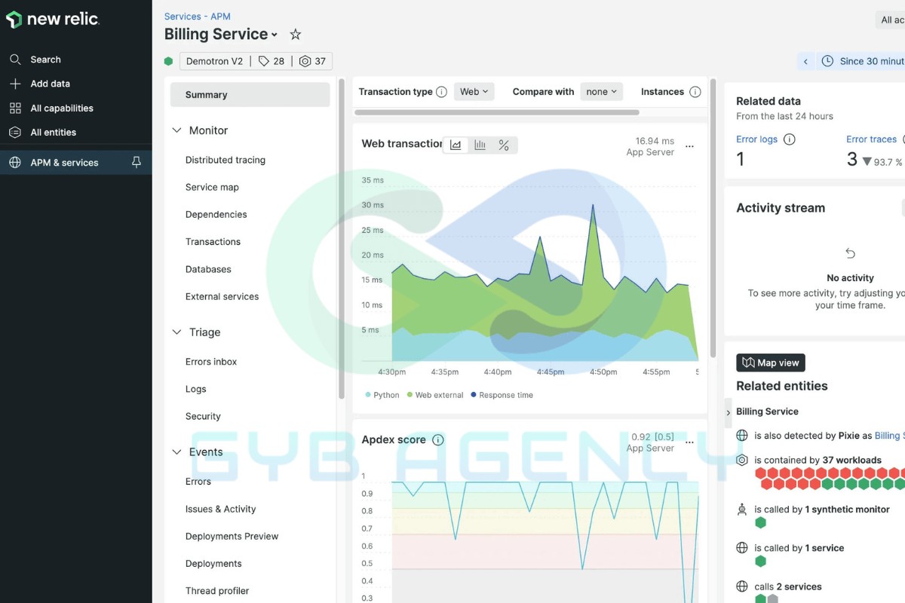The image size is (905, 603).
Task: Click the Map view button
Action: click(x=771, y=363)
